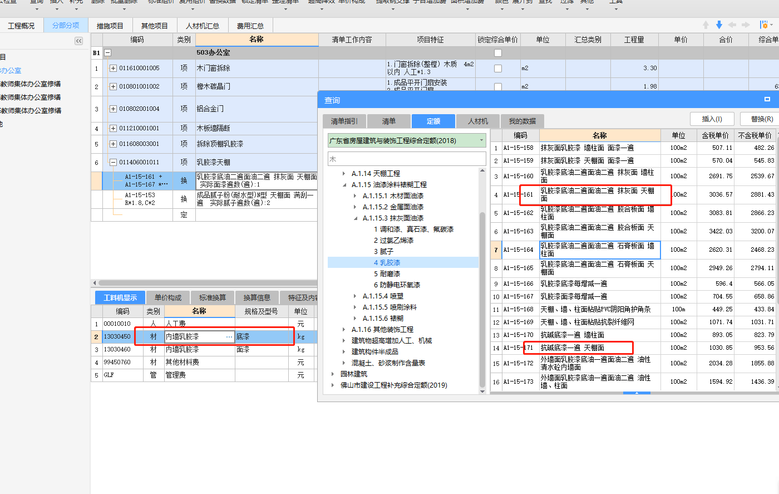Select tree item 5 耐磨漆
Screen dimensions: 779x494
[x=387, y=273]
